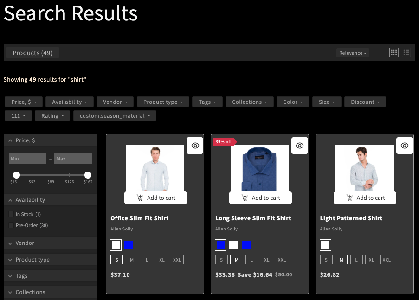
Task: Quick view Long Sleeve Slim Fit Shirt
Action: [300, 146]
